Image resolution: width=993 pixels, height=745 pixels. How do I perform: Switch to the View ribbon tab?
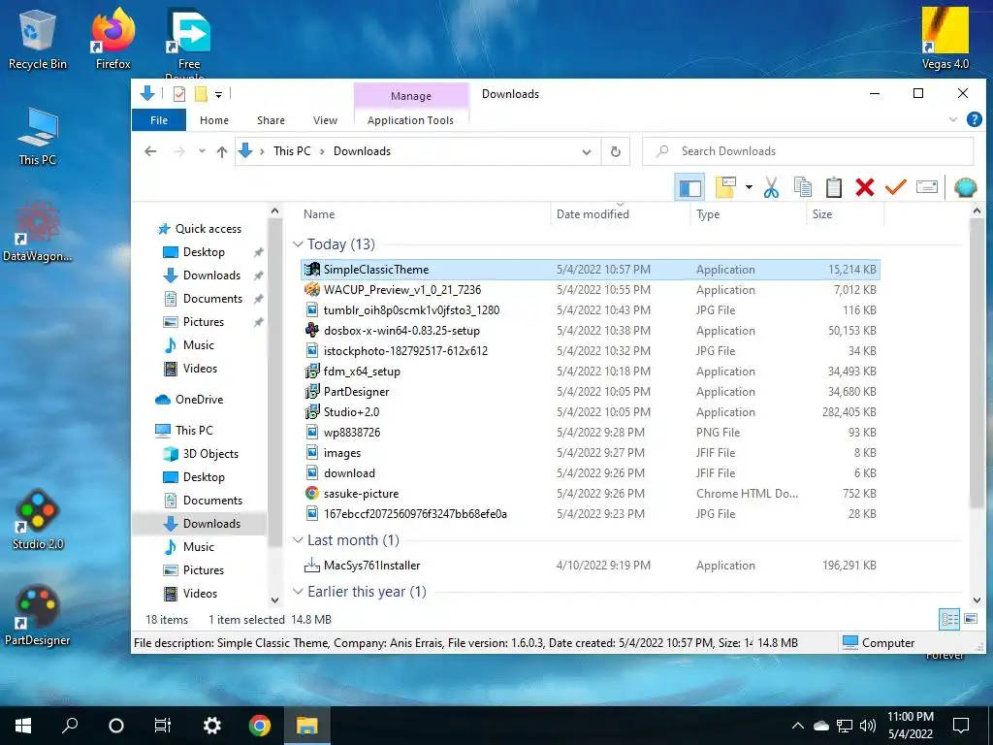[325, 120]
